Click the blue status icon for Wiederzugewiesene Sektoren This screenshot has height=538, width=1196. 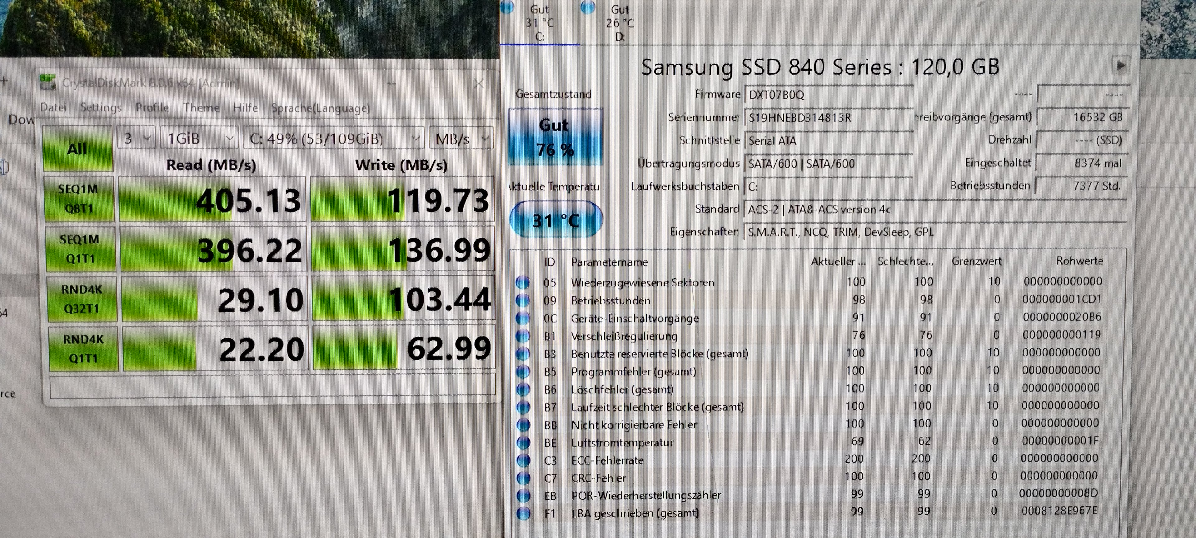(523, 282)
